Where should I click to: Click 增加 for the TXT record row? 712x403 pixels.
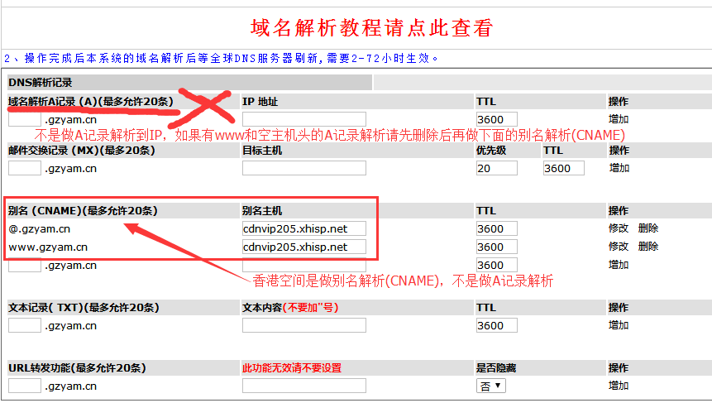619,325
